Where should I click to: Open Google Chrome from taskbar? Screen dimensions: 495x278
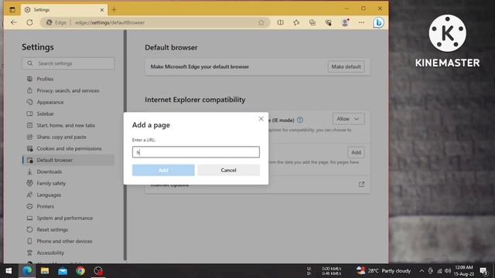click(x=80, y=271)
